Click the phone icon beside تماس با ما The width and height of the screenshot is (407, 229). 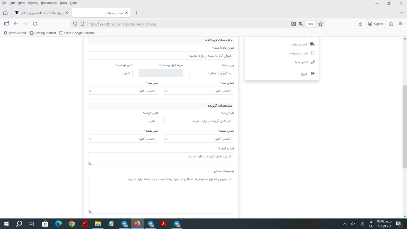click(313, 62)
